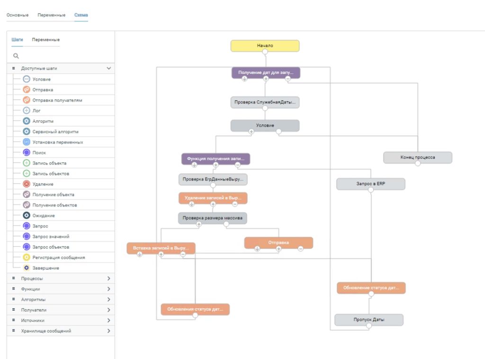485x359 pixels.
Task: Expand the Функции section
Action: (108, 289)
